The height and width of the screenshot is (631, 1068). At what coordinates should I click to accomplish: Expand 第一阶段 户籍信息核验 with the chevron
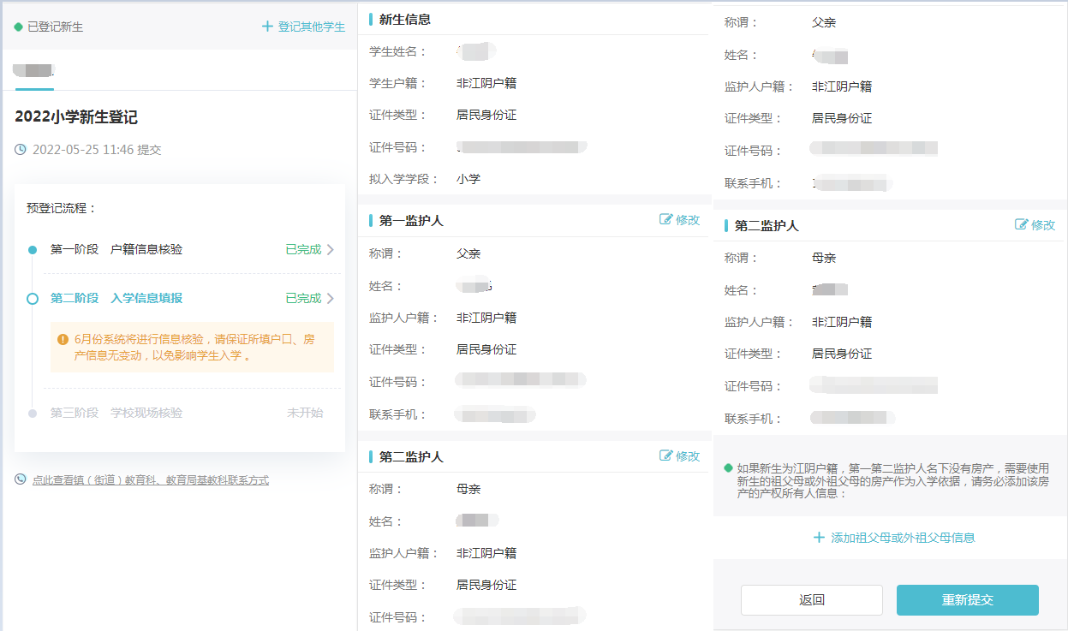(x=331, y=250)
